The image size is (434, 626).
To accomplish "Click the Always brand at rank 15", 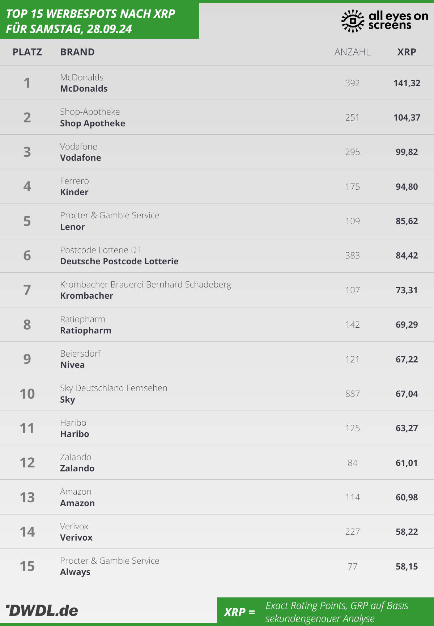I will 75,572.
